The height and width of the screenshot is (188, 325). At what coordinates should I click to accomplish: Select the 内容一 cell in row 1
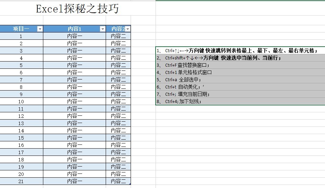[74, 36]
